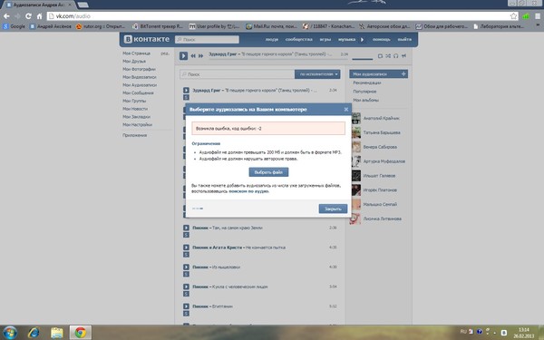This screenshot has width=544, height=340.
Task: Click the ВКонтакте logo
Action: coord(147,39)
